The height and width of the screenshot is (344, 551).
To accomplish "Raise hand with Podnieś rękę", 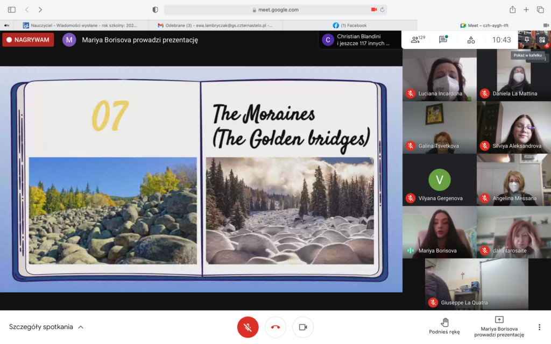I will pos(444,326).
